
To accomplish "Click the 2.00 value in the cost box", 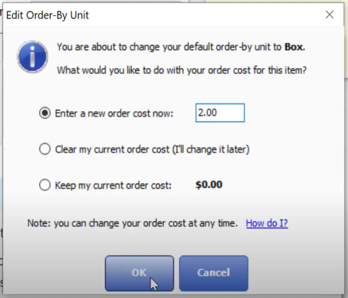I will tap(207, 112).
